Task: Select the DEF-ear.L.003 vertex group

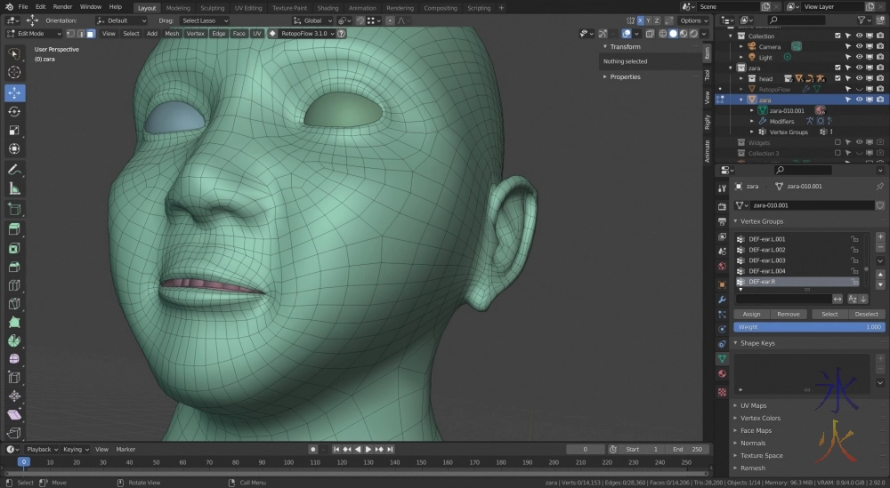Action: click(766, 260)
